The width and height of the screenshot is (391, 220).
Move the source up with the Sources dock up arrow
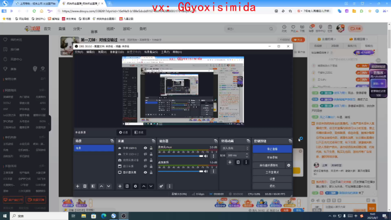coord(144,186)
